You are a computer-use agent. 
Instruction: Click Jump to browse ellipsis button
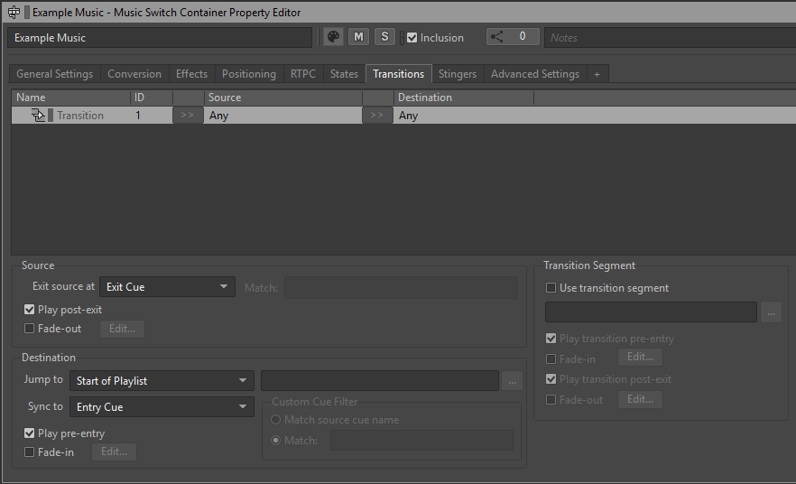(x=512, y=381)
